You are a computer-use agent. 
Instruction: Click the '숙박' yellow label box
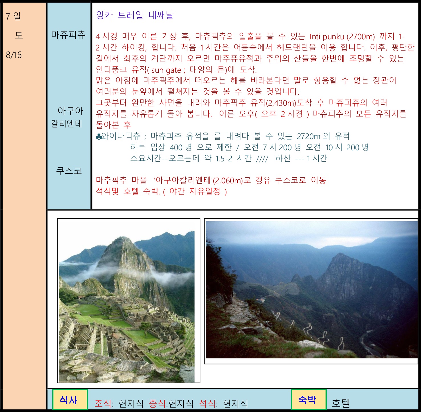[309, 399]
